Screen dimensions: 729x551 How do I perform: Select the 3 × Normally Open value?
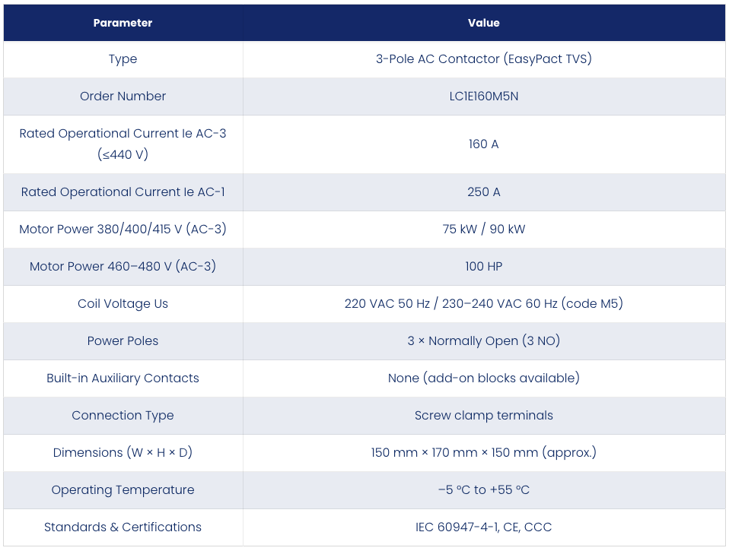(x=483, y=340)
